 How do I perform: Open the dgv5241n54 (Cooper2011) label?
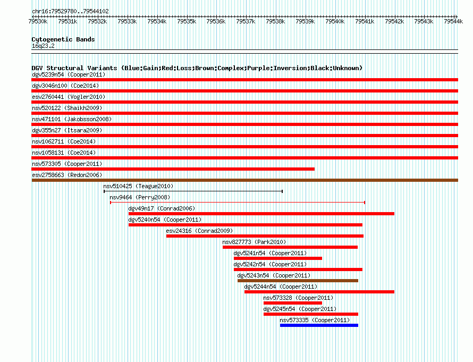[x=270, y=253]
